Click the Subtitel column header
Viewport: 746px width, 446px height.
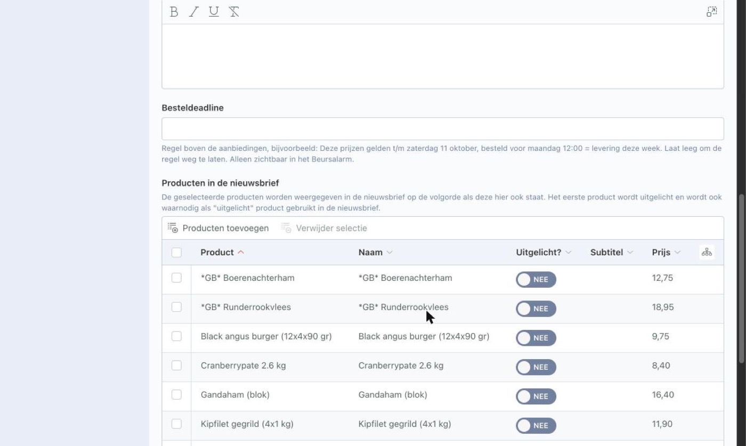[x=606, y=253]
